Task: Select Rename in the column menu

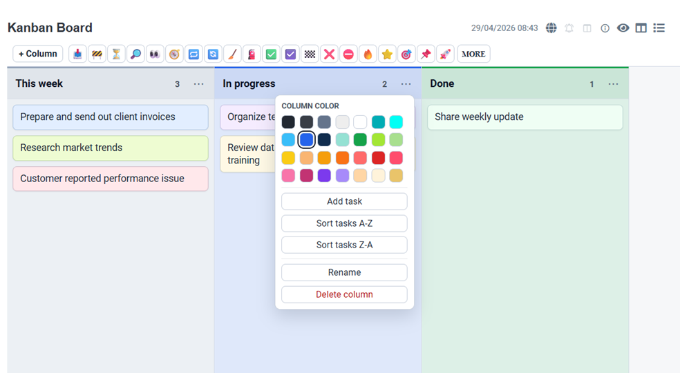Action: (x=344, y=272)
